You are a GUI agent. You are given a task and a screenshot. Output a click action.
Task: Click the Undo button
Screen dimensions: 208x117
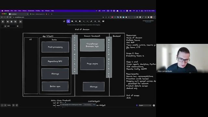pos(13,105)
